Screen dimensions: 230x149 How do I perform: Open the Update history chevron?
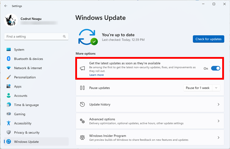tap(218, 104)
